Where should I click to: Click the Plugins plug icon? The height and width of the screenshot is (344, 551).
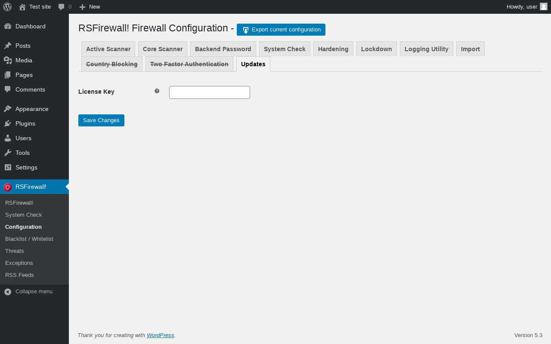(x=8, y=123)
